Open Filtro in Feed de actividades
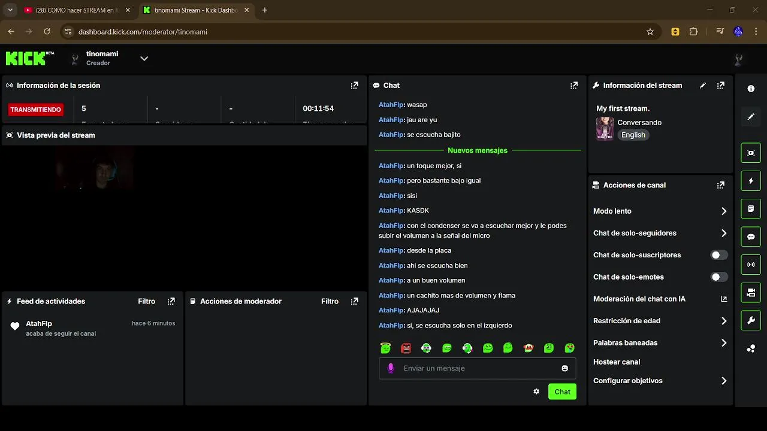The image size is (767, 431). tap(146, 301)
